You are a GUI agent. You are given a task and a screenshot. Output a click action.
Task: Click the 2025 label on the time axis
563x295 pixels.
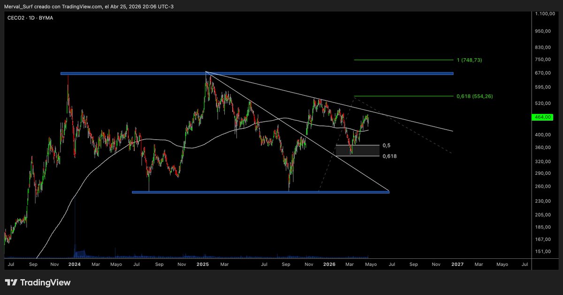(x=203, y=264)
